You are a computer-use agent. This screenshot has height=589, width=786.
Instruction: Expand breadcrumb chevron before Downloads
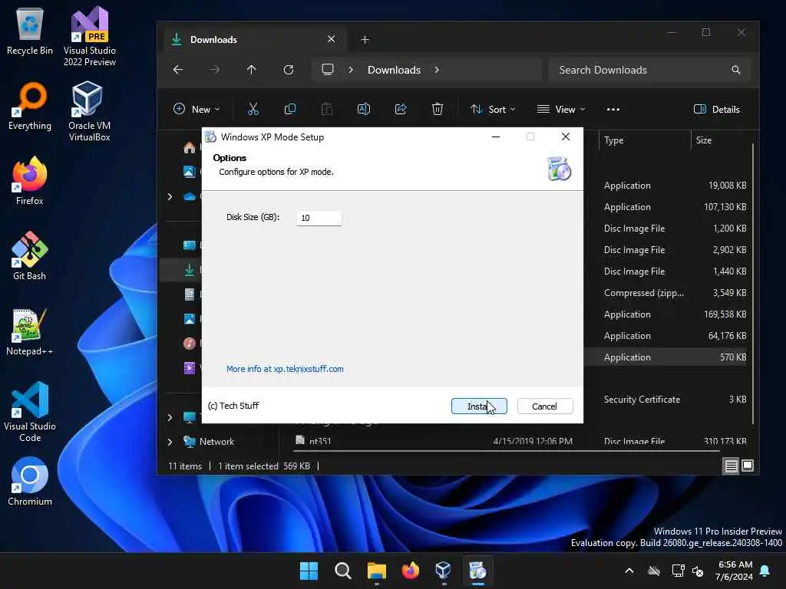pos(351,70)
